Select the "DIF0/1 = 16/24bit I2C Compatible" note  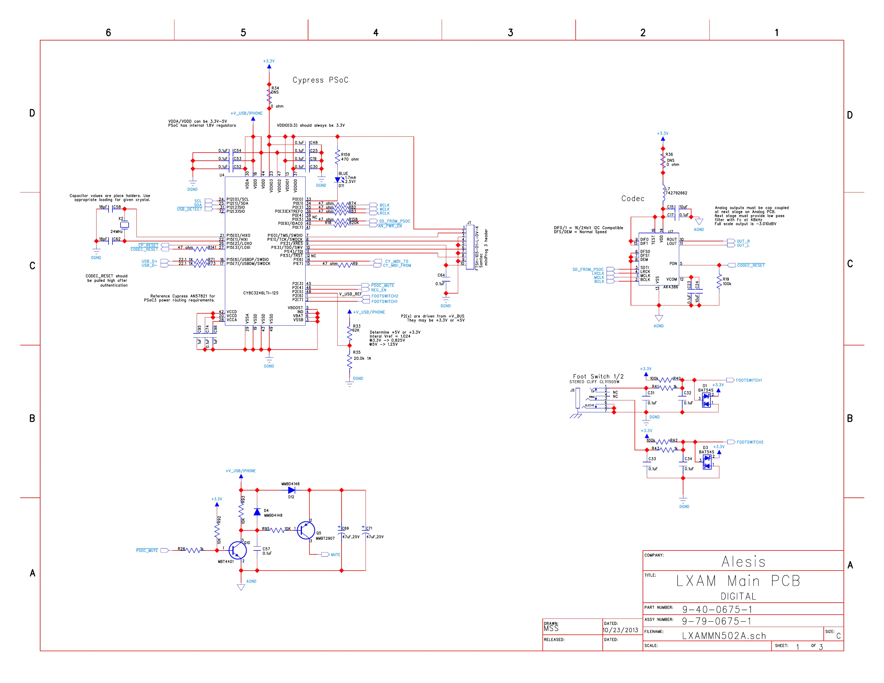[x=588, y=230]
